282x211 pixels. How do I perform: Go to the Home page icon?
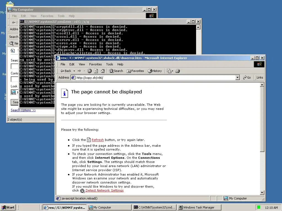click(103, 71)
